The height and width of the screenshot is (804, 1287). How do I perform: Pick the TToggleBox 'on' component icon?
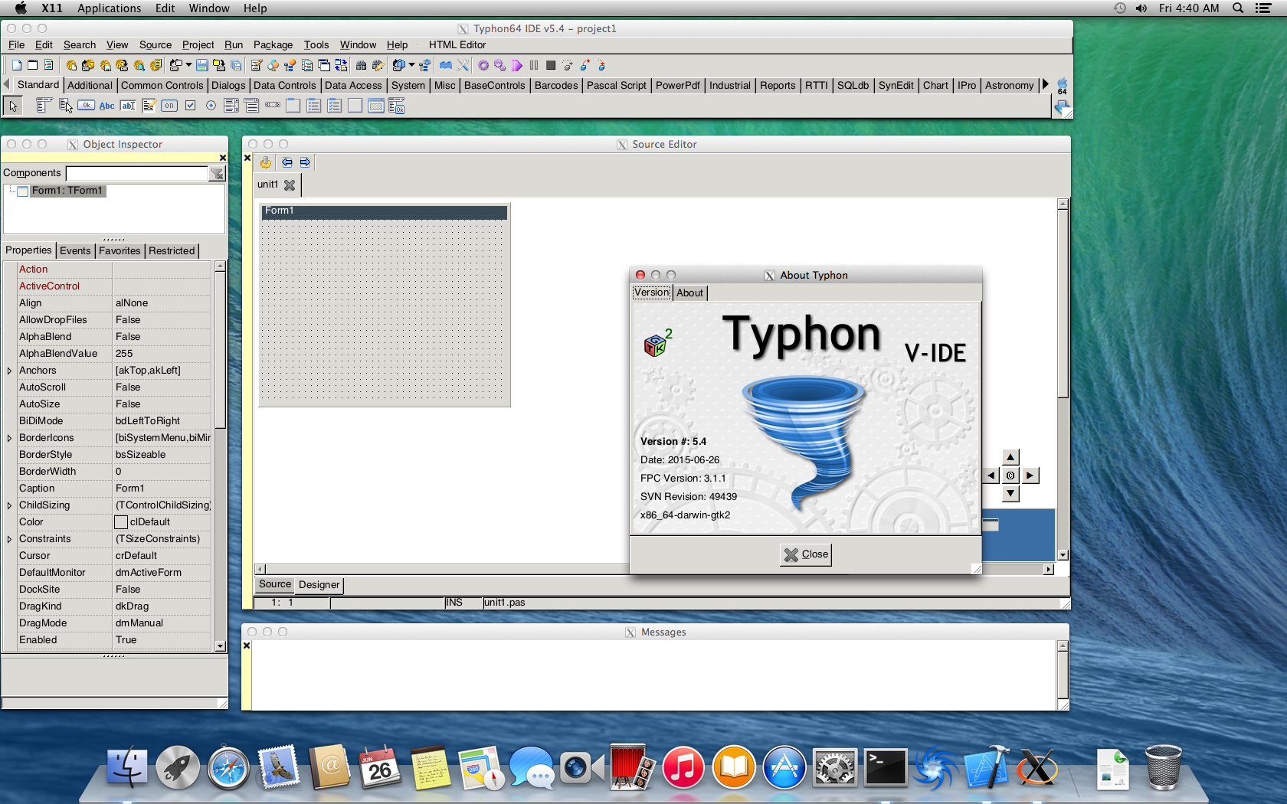169,106
